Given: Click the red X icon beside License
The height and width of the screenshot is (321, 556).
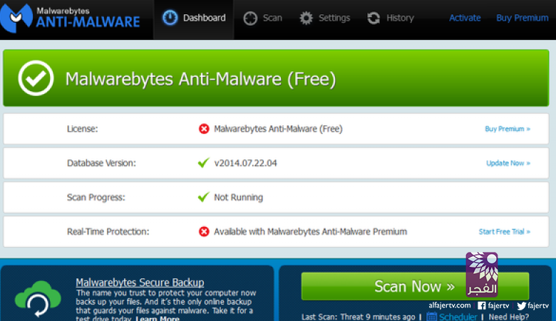Looking at the screenshot, I should pos(204,129).
